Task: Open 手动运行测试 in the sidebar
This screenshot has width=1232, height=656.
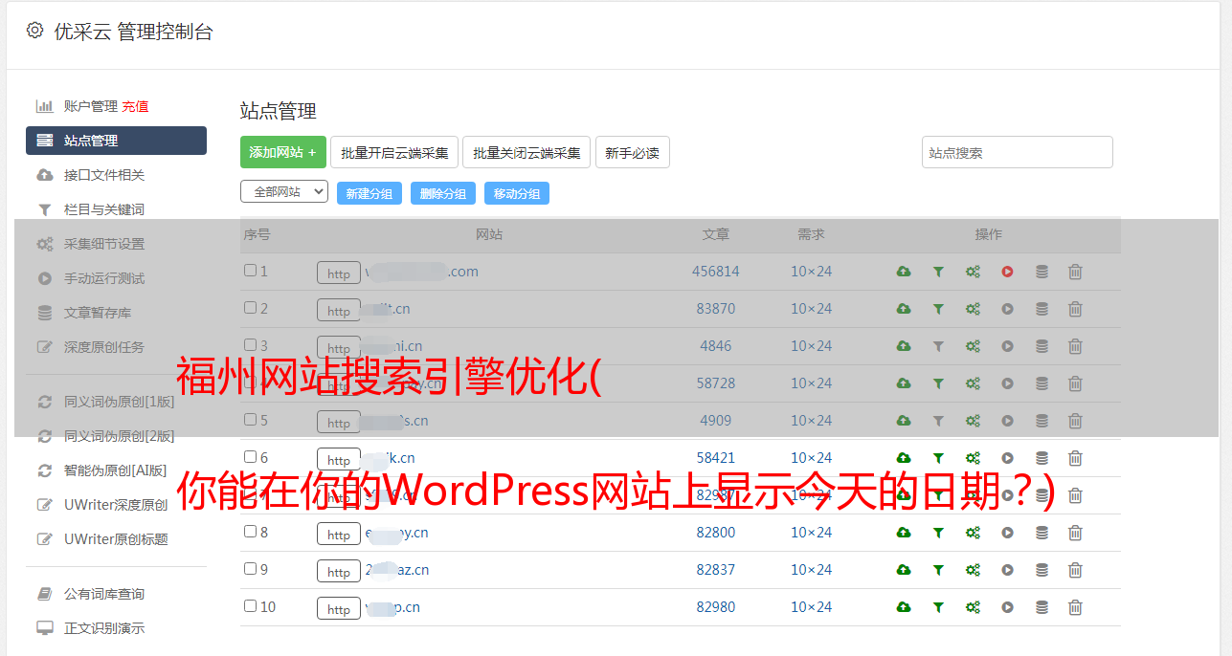Action: [x=104, y=278]
